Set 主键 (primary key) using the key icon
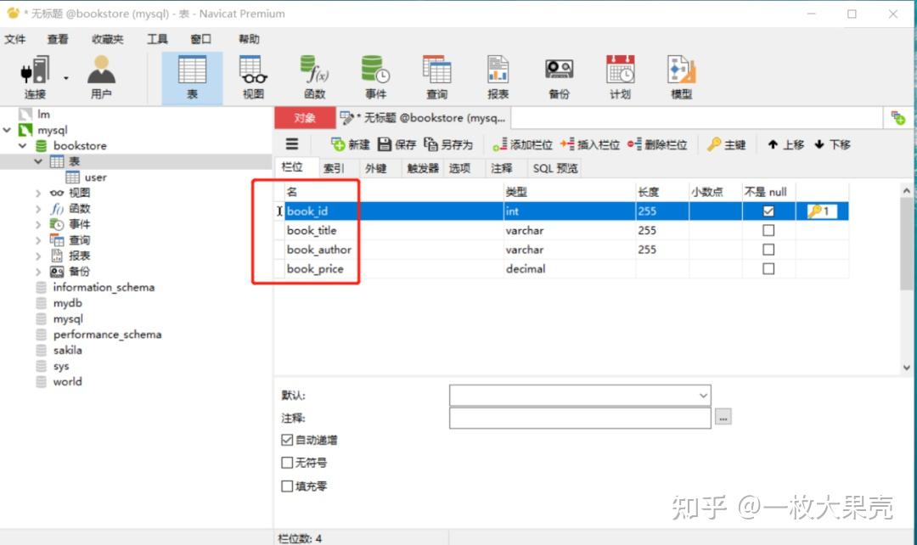Image resolution: width=917 pixels, height=545 pixels. 727,144
